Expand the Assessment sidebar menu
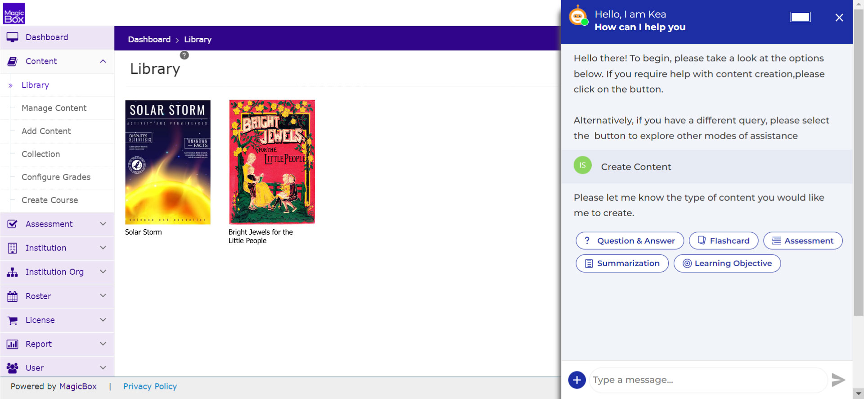The height and width of the screenshot is (399, 864). tap(103, 224)
